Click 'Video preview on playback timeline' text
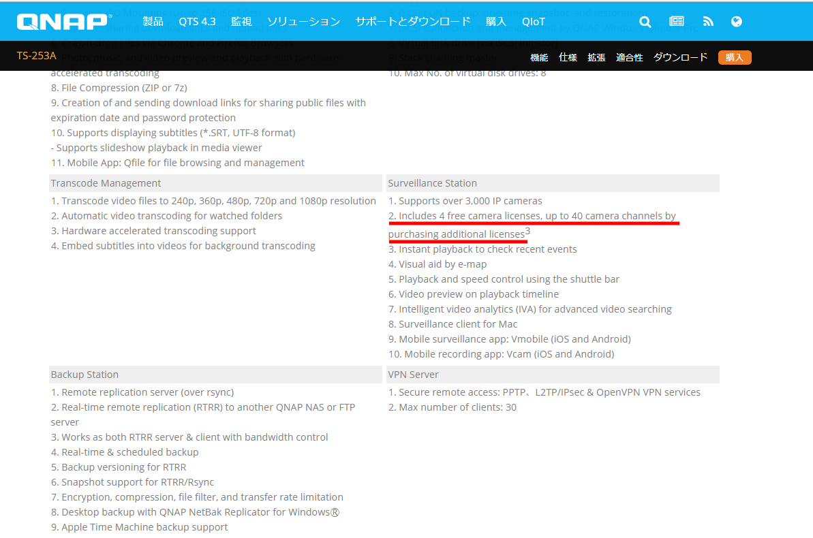The height and width of the screenshot is (538, 813). 474,294
